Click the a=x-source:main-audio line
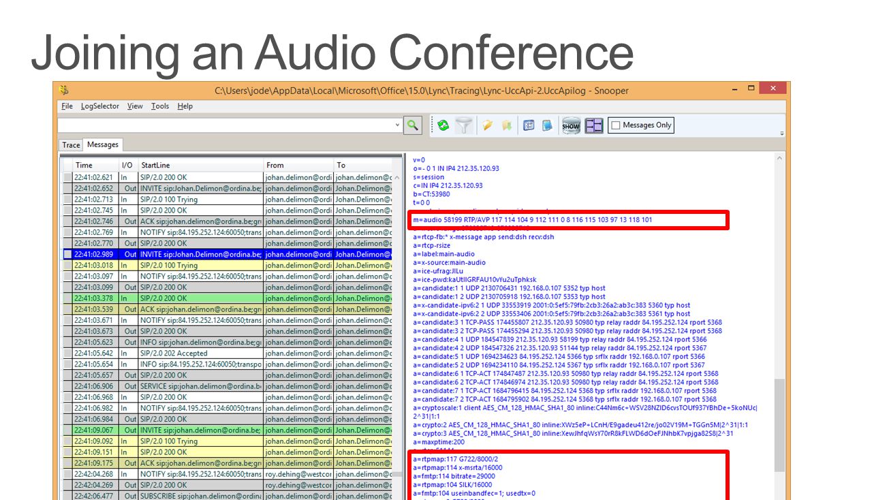Viewport: 889px width, 500px height. tap(450, 262)
